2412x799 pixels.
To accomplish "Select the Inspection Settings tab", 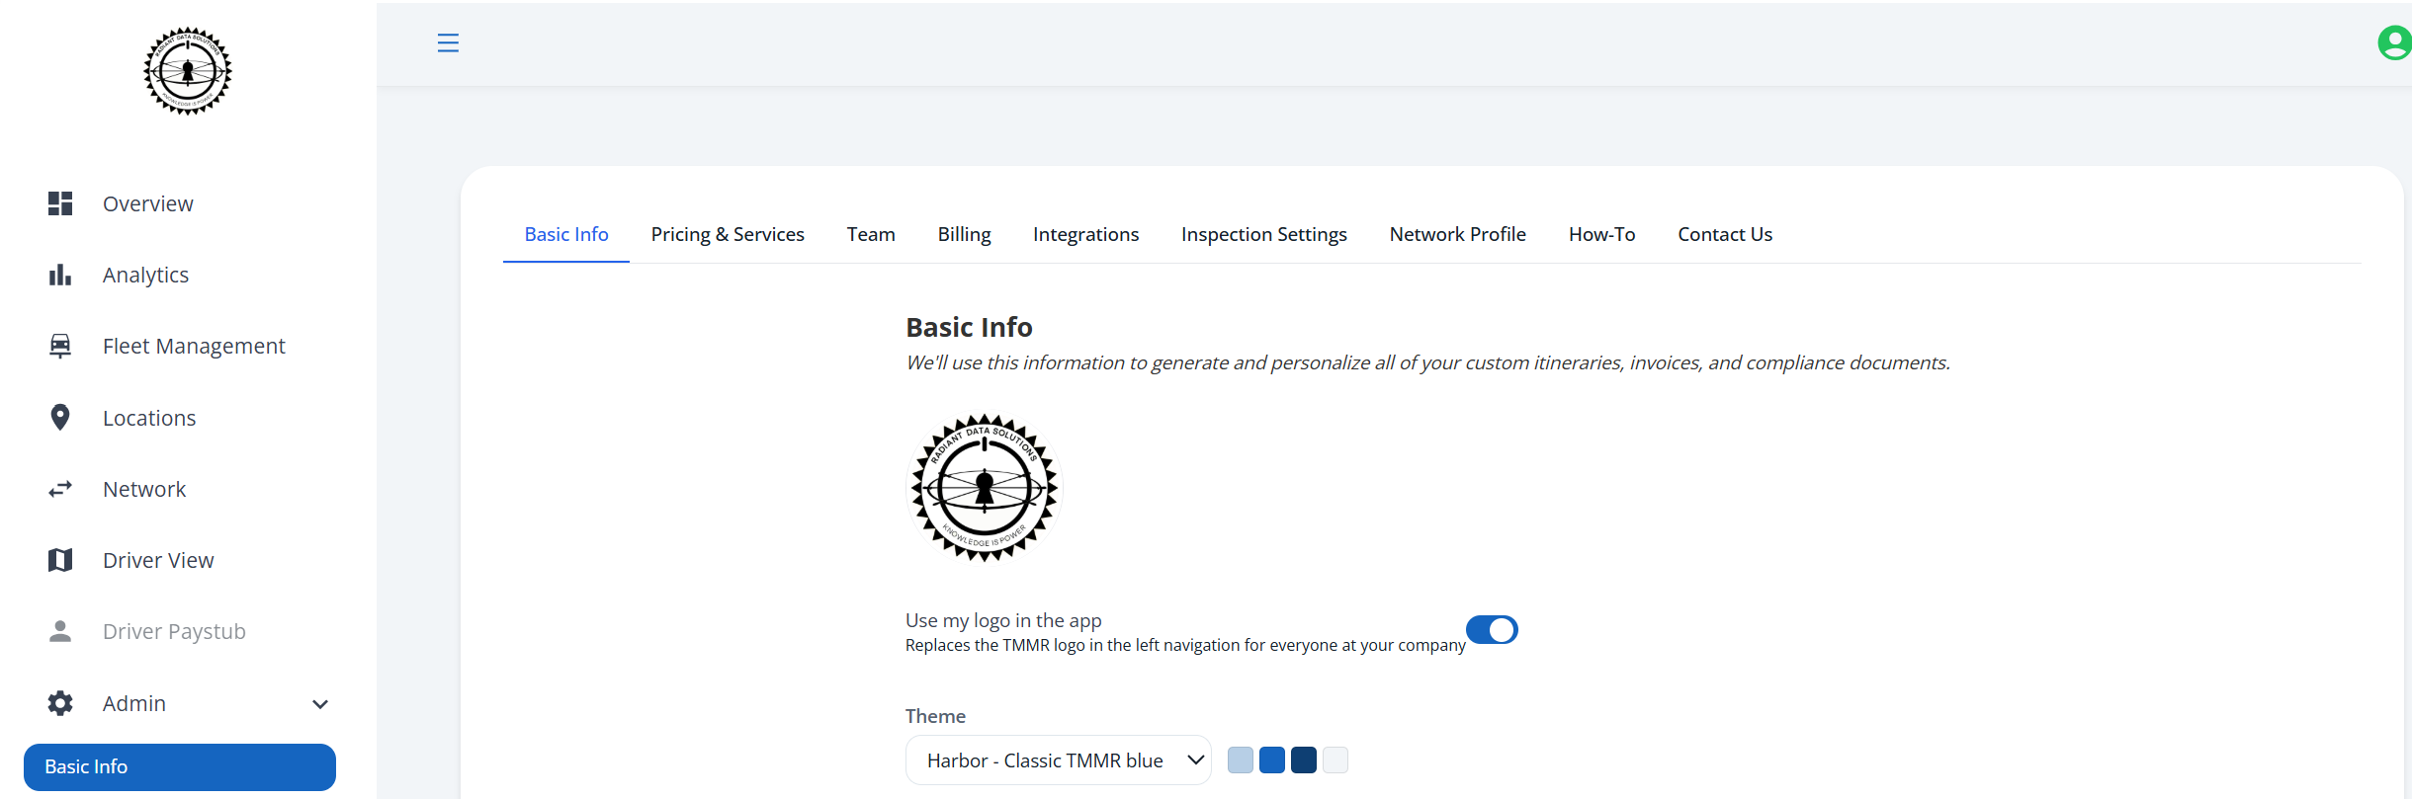I will (x=1263, y=235).
